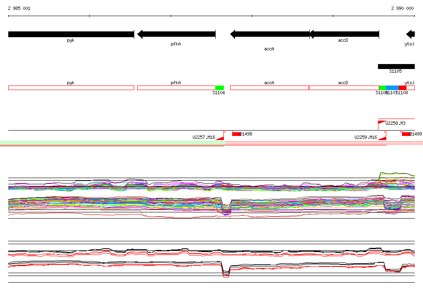This screenshot has height=295, width=423.
Task: Select the red-outlined pfkA box
Action: [176, 88]
